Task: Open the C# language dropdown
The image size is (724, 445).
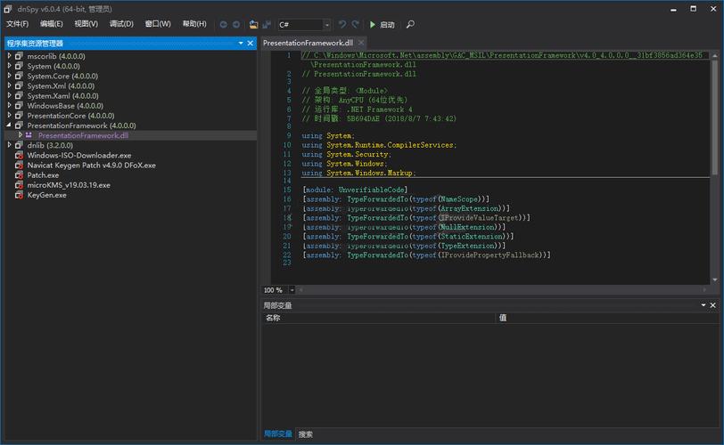Action: (326, 25)
